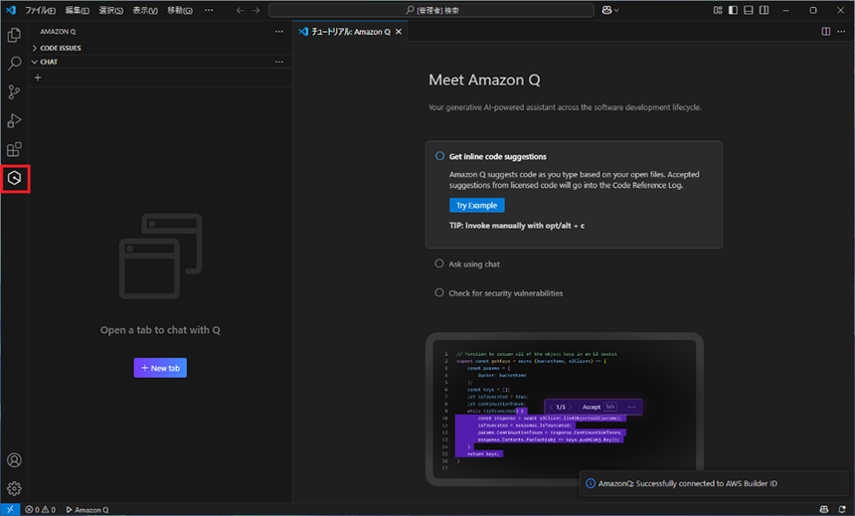Image resolution: width=855 pixels, height=516 pixels.
Task: Open the Explorer view in activity bar
Action: 14,35
